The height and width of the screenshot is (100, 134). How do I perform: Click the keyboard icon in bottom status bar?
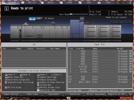coord(68,98)
